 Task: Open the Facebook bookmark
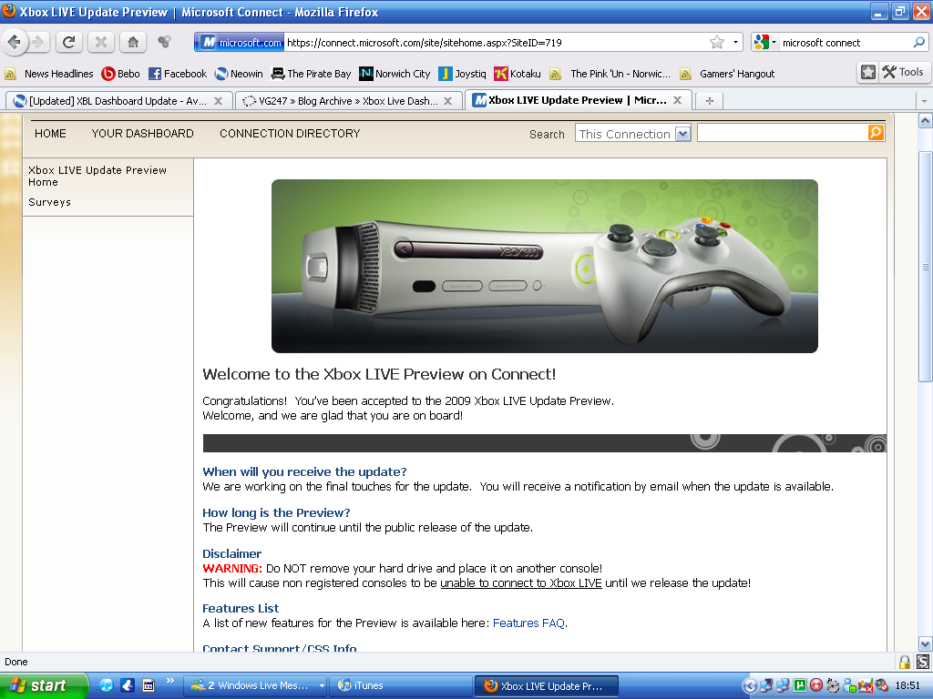click(178, 74)
